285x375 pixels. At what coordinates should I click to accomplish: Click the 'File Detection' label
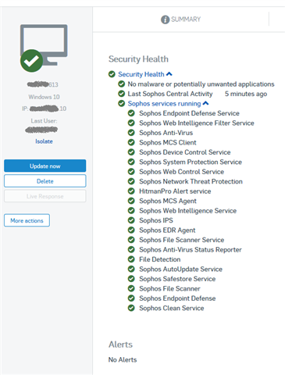click(x=160, y=259)
